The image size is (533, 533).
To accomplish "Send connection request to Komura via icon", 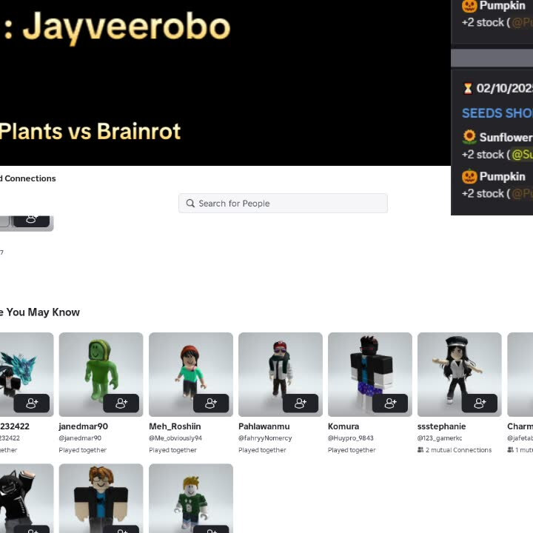I will click(x=390, y=403).
